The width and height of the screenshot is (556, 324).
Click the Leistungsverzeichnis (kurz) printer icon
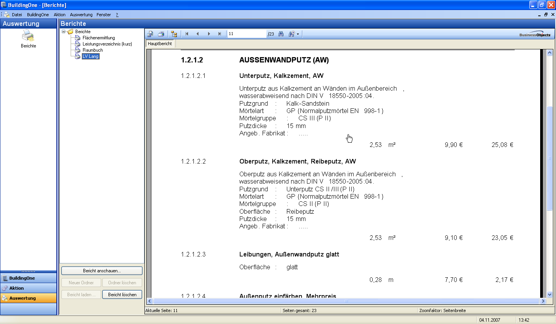pyautogui.click(x=78, y=44)
